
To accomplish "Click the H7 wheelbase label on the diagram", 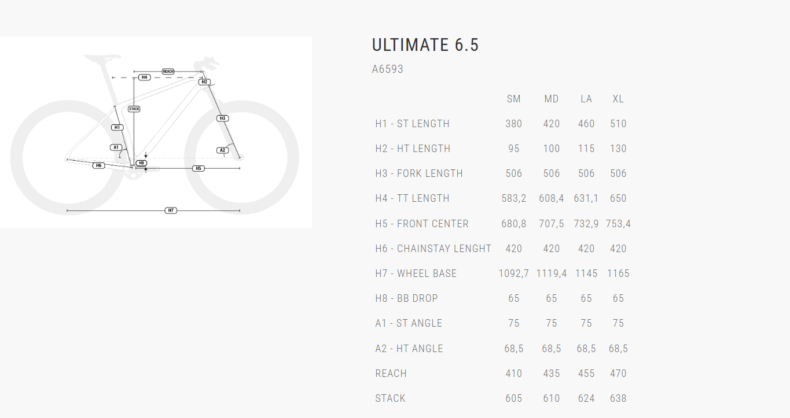I will (171, 210).
